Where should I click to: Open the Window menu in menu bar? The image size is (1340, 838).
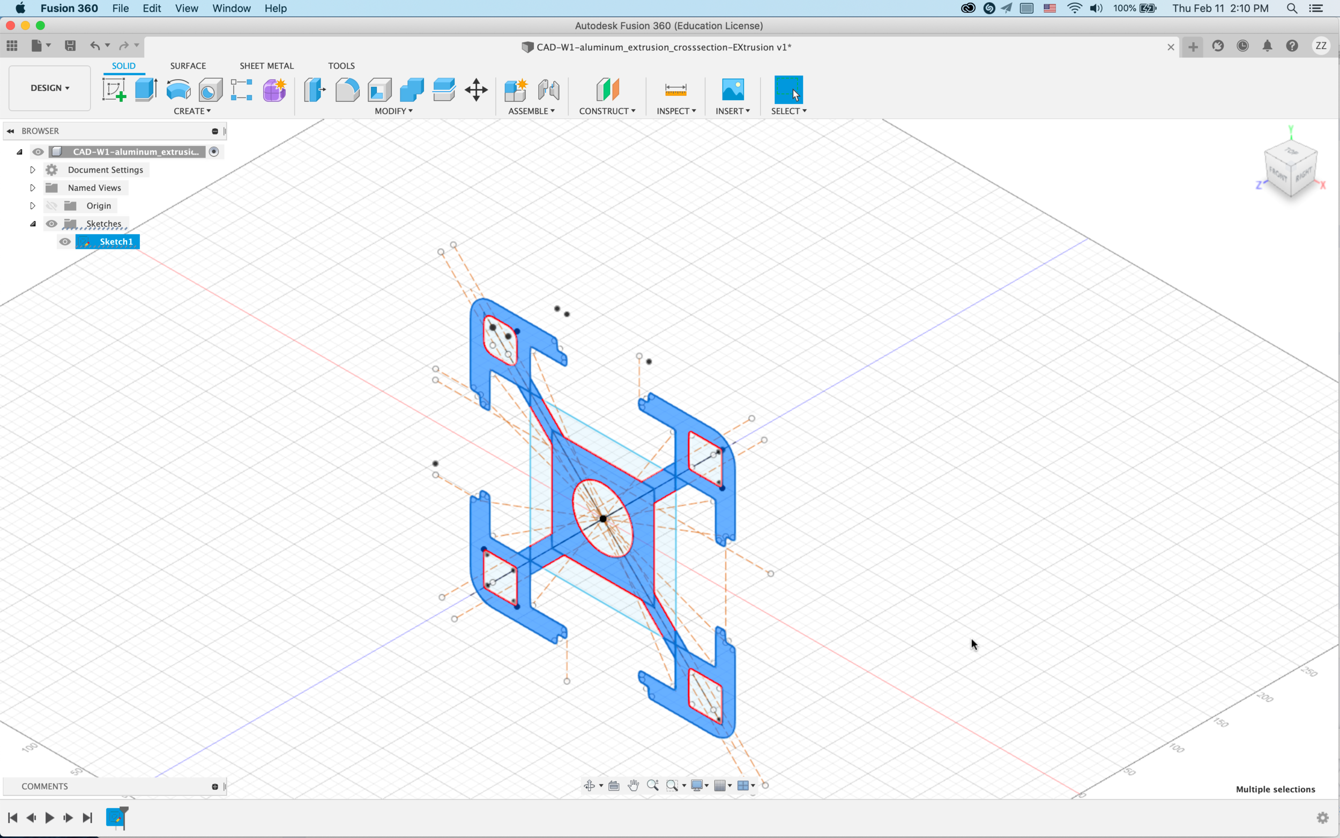231,9
